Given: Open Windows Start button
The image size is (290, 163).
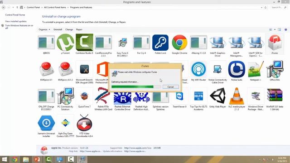Looking at the screenshot, I should 4,159.
